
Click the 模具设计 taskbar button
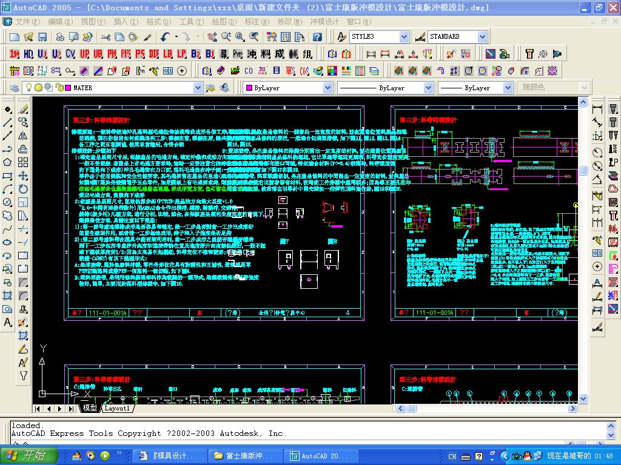pos(169,456)
